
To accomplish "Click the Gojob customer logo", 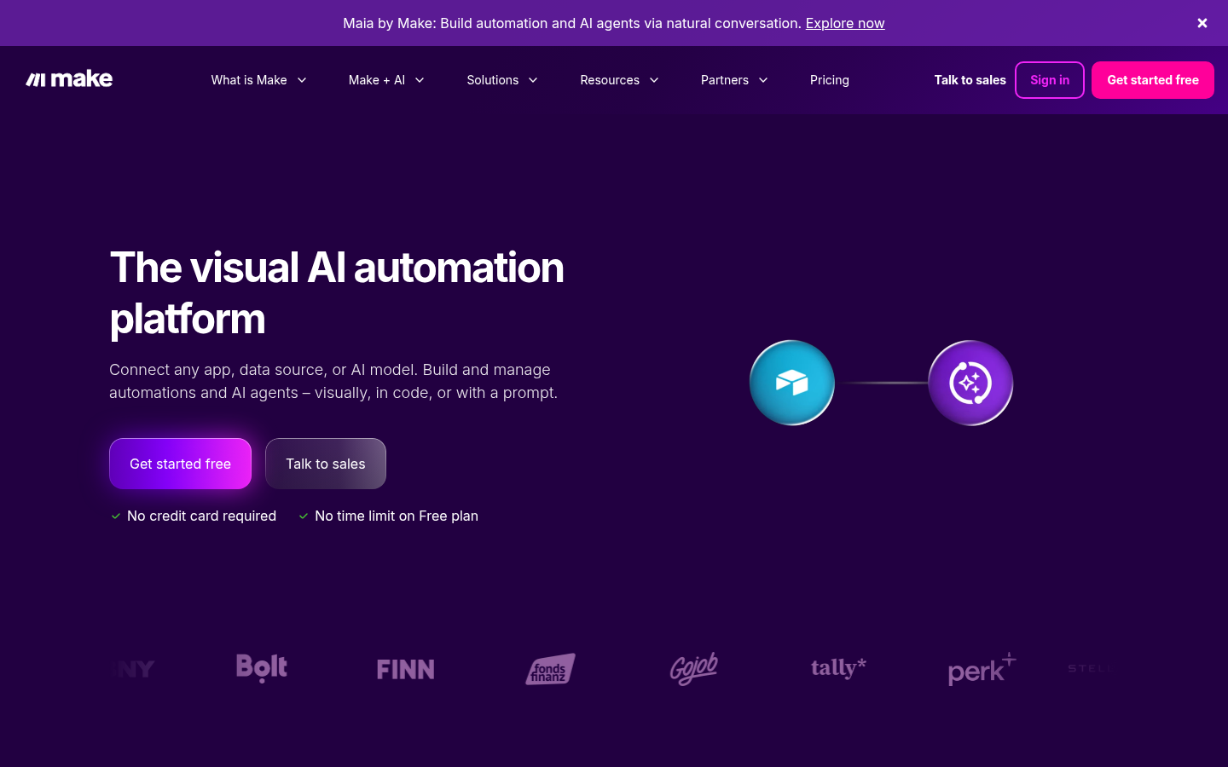I will [694, 669].
